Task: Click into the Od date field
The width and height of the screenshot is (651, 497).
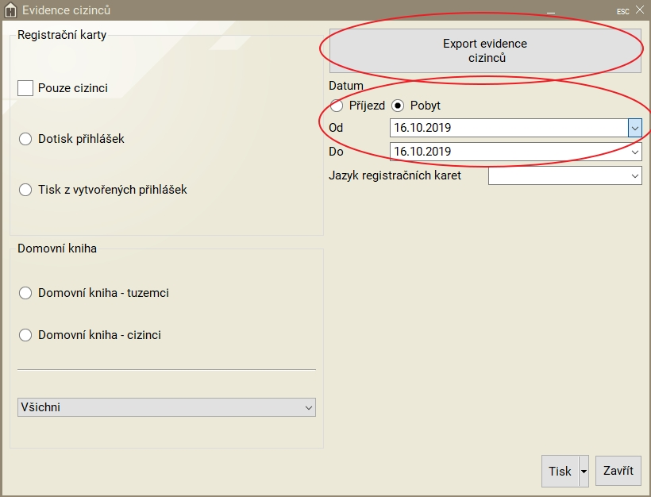Action: pyautogui.click(x=508, y=128)
